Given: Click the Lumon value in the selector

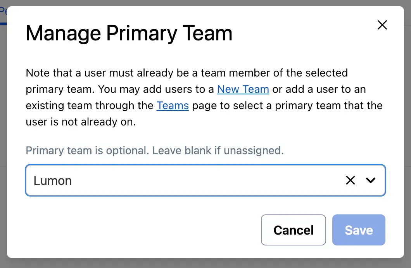Looking at the screenshot, I should click(53, 181).
